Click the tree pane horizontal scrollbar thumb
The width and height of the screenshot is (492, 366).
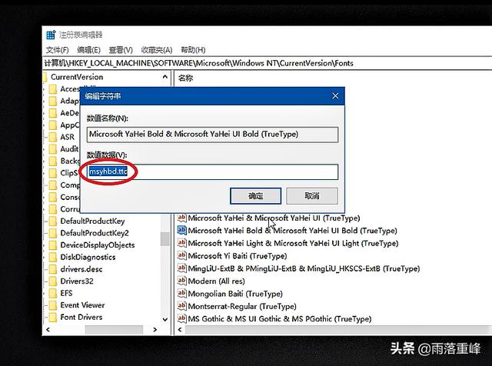(x=114, y=330)
